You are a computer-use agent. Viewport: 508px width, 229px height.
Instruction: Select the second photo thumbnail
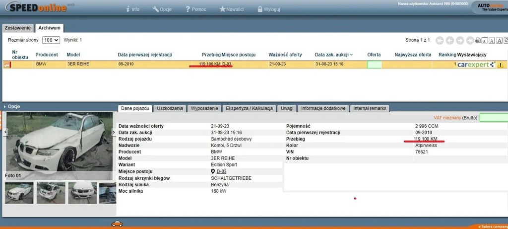[x=51, y=192]
